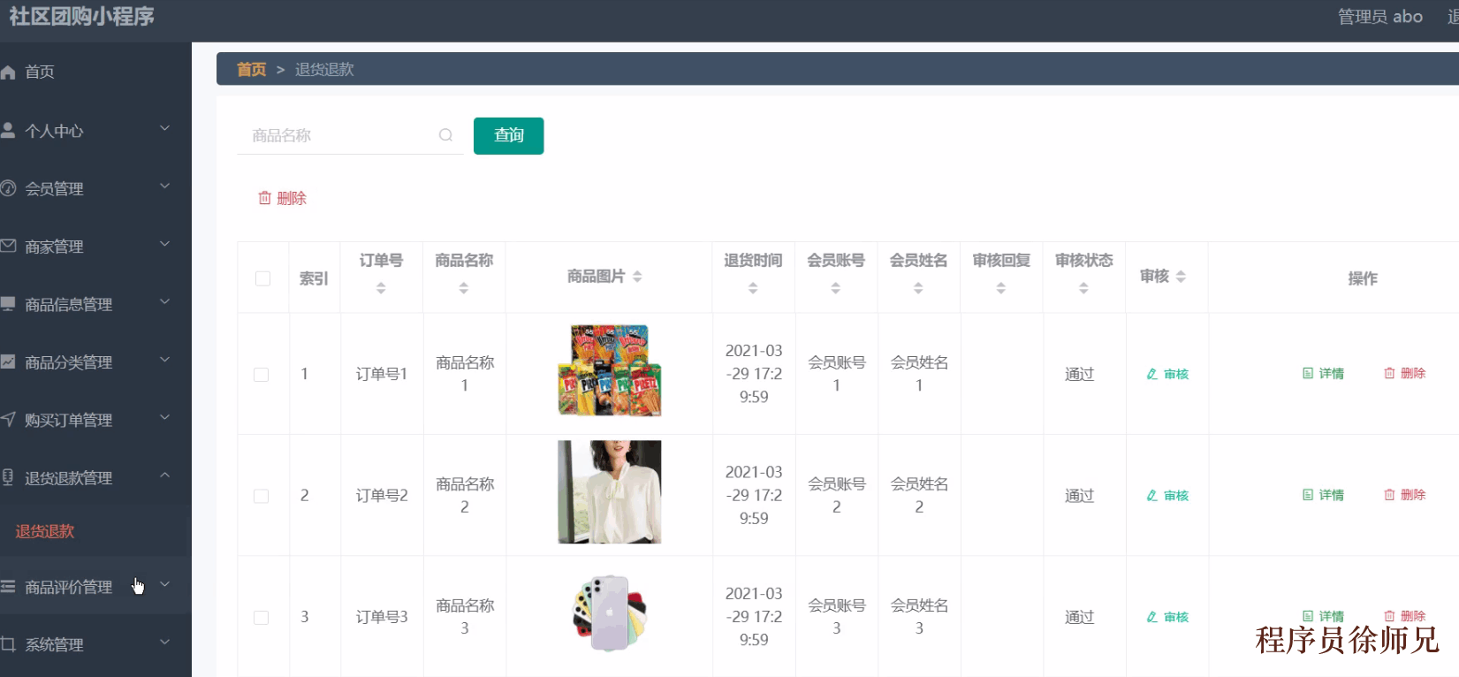1459x677 pixels.
Task: Expand 个人中心 chevron
Action: 164,129
